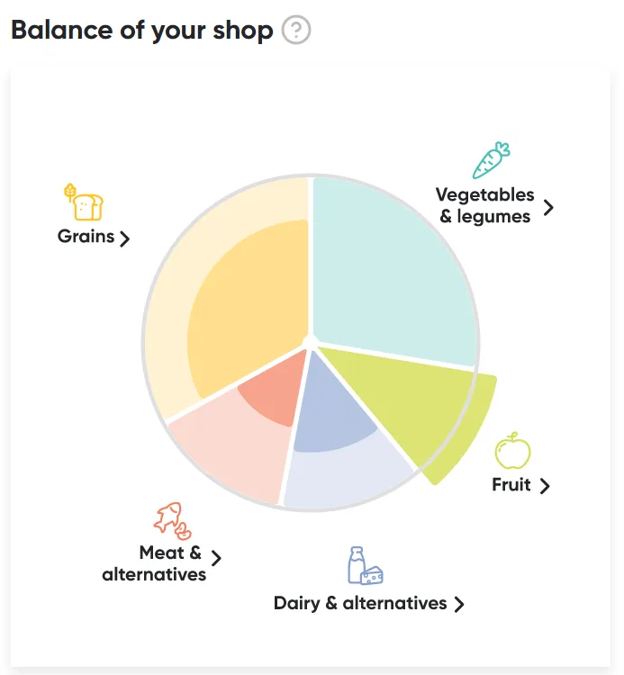Open the Grains category link
Screen dimensions: 624x675
[86, 237]
